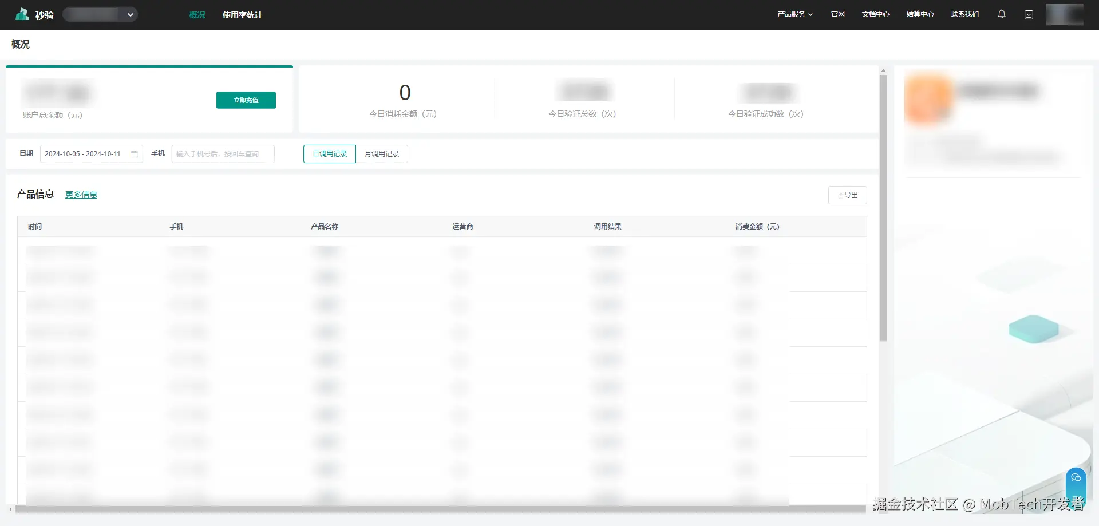Focus the 手机 phone number search field

pos(223,154)
